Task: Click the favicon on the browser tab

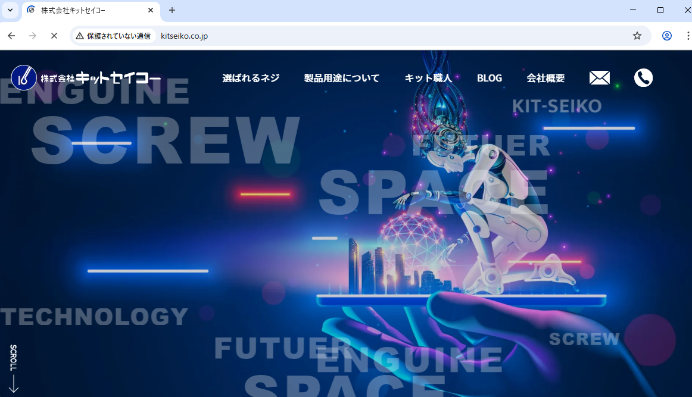Action: tap(31, 10)
